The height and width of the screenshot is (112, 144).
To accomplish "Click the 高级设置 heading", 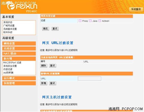I will 8,38.
